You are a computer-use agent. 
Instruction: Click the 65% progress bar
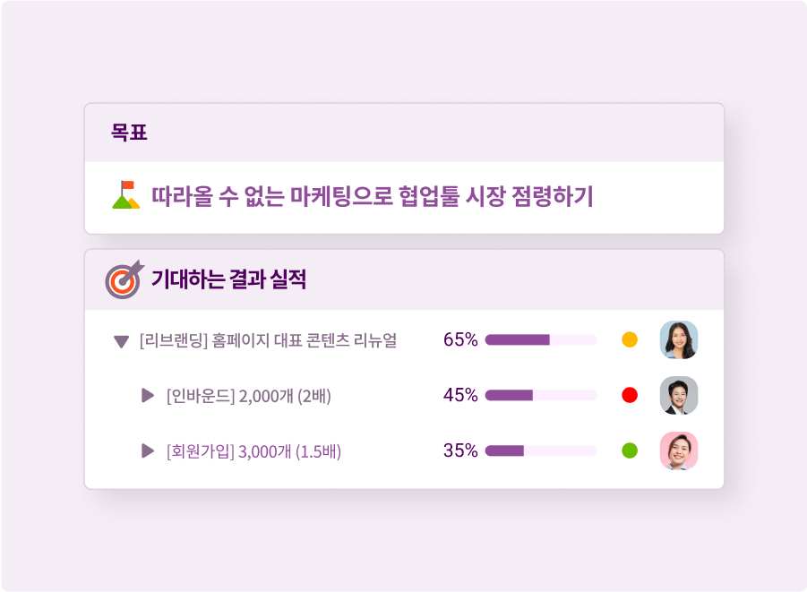click(541, 340)
